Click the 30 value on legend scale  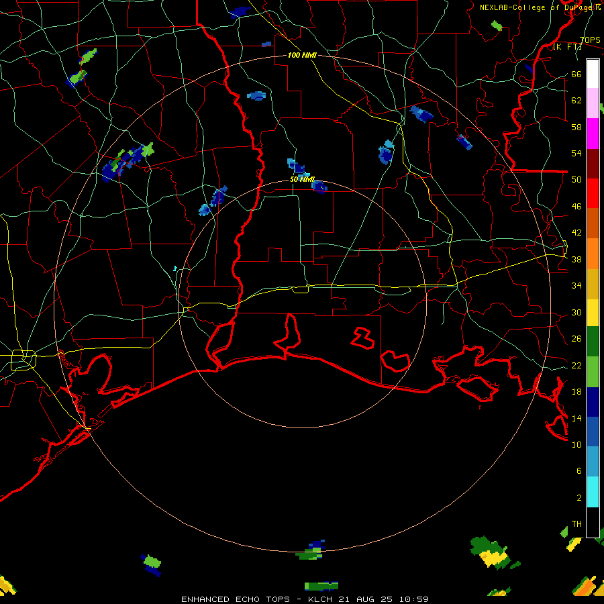coord(576,312)
